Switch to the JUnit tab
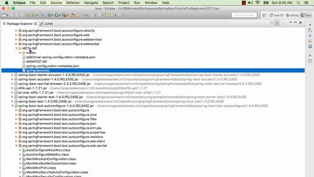This screenshot has height=177, width=314. click(x=47, y=24)
